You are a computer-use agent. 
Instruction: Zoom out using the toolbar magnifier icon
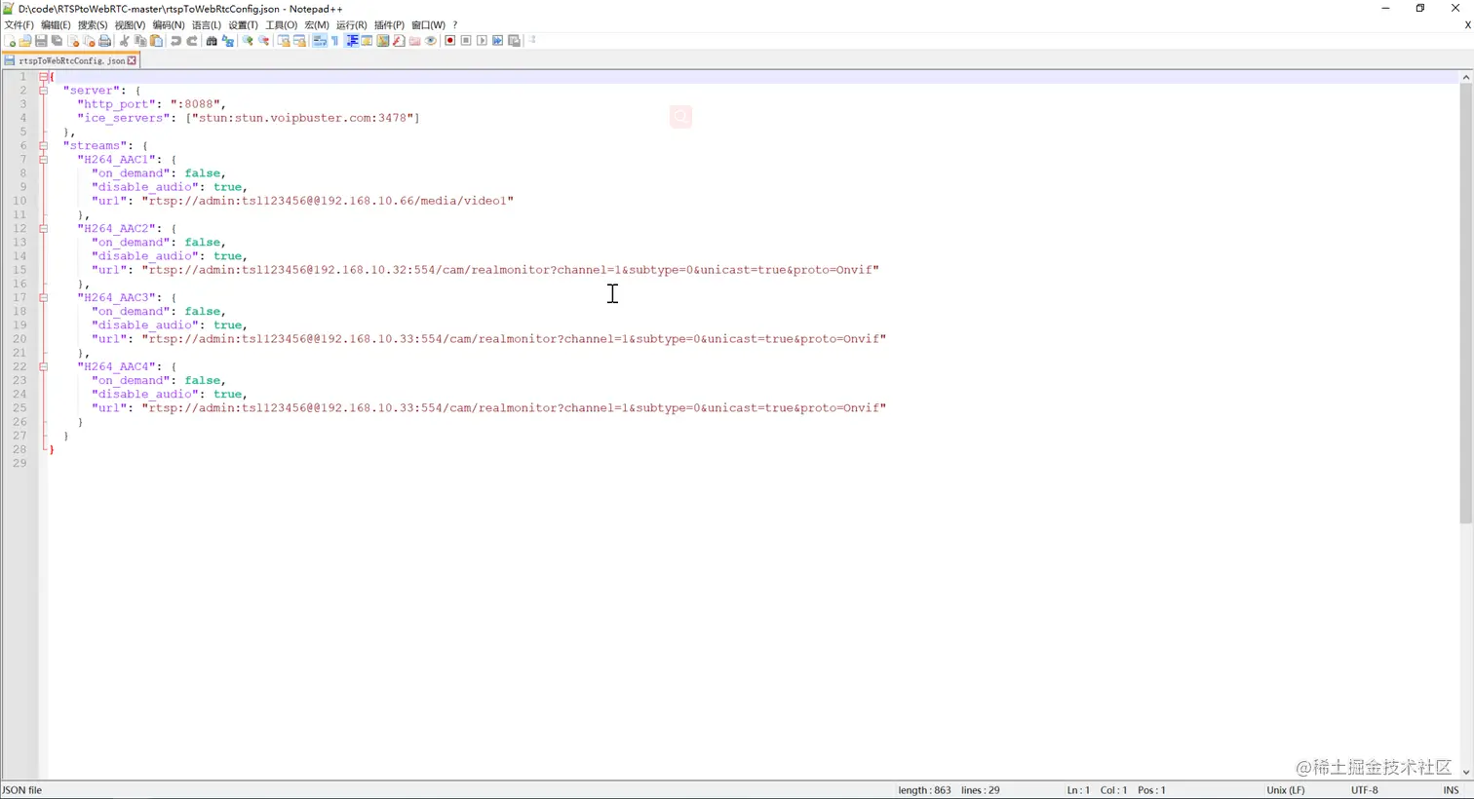point(263,41)
